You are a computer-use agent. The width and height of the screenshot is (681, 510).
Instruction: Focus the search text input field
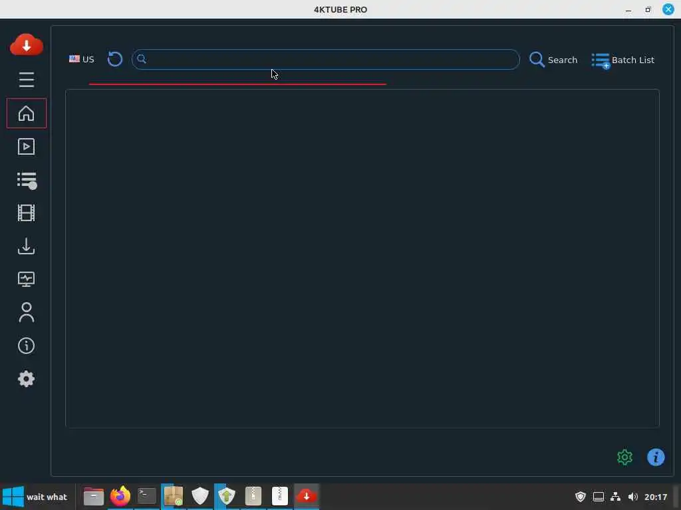[x=326, y=59]
